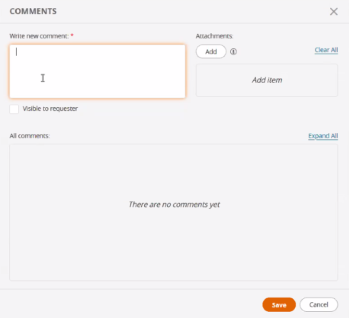Click the text cursor in the comment box
This screenshot has height=318, width=349.
(x=17, y=52)
